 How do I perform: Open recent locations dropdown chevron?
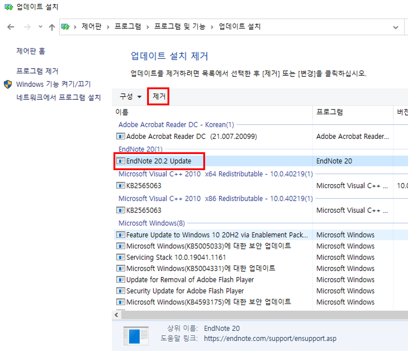(x=40, y=27)
